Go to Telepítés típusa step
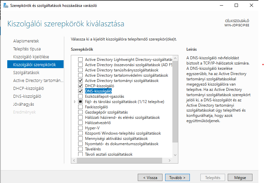The width and height of the screenshot is (264, 183). point(27,49)
